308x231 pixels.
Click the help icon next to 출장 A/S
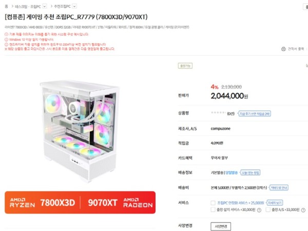tap(303, 210)
